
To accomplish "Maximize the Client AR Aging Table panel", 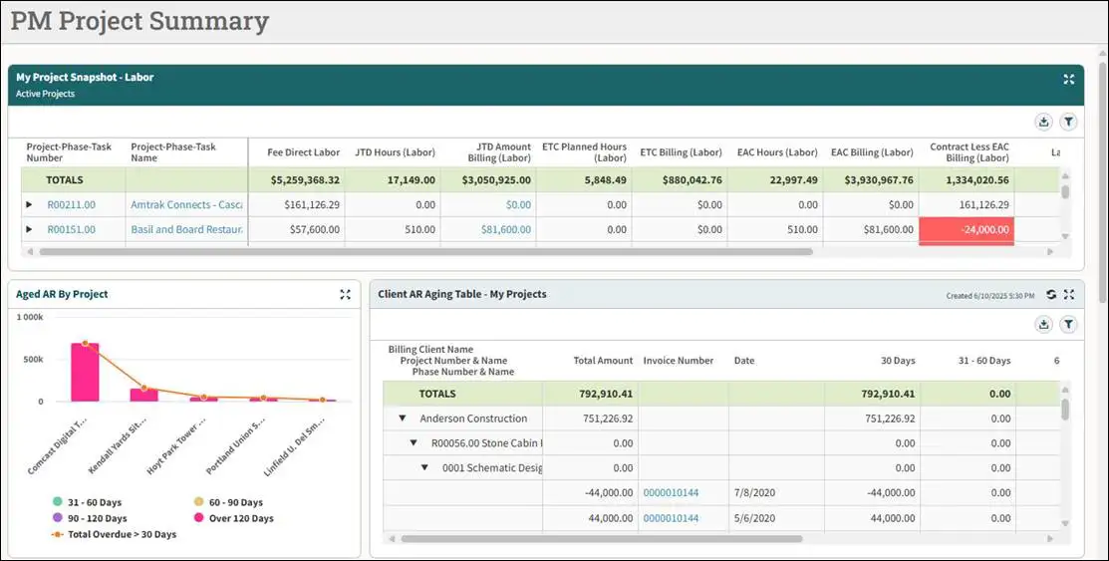I will coord(1069,294).
